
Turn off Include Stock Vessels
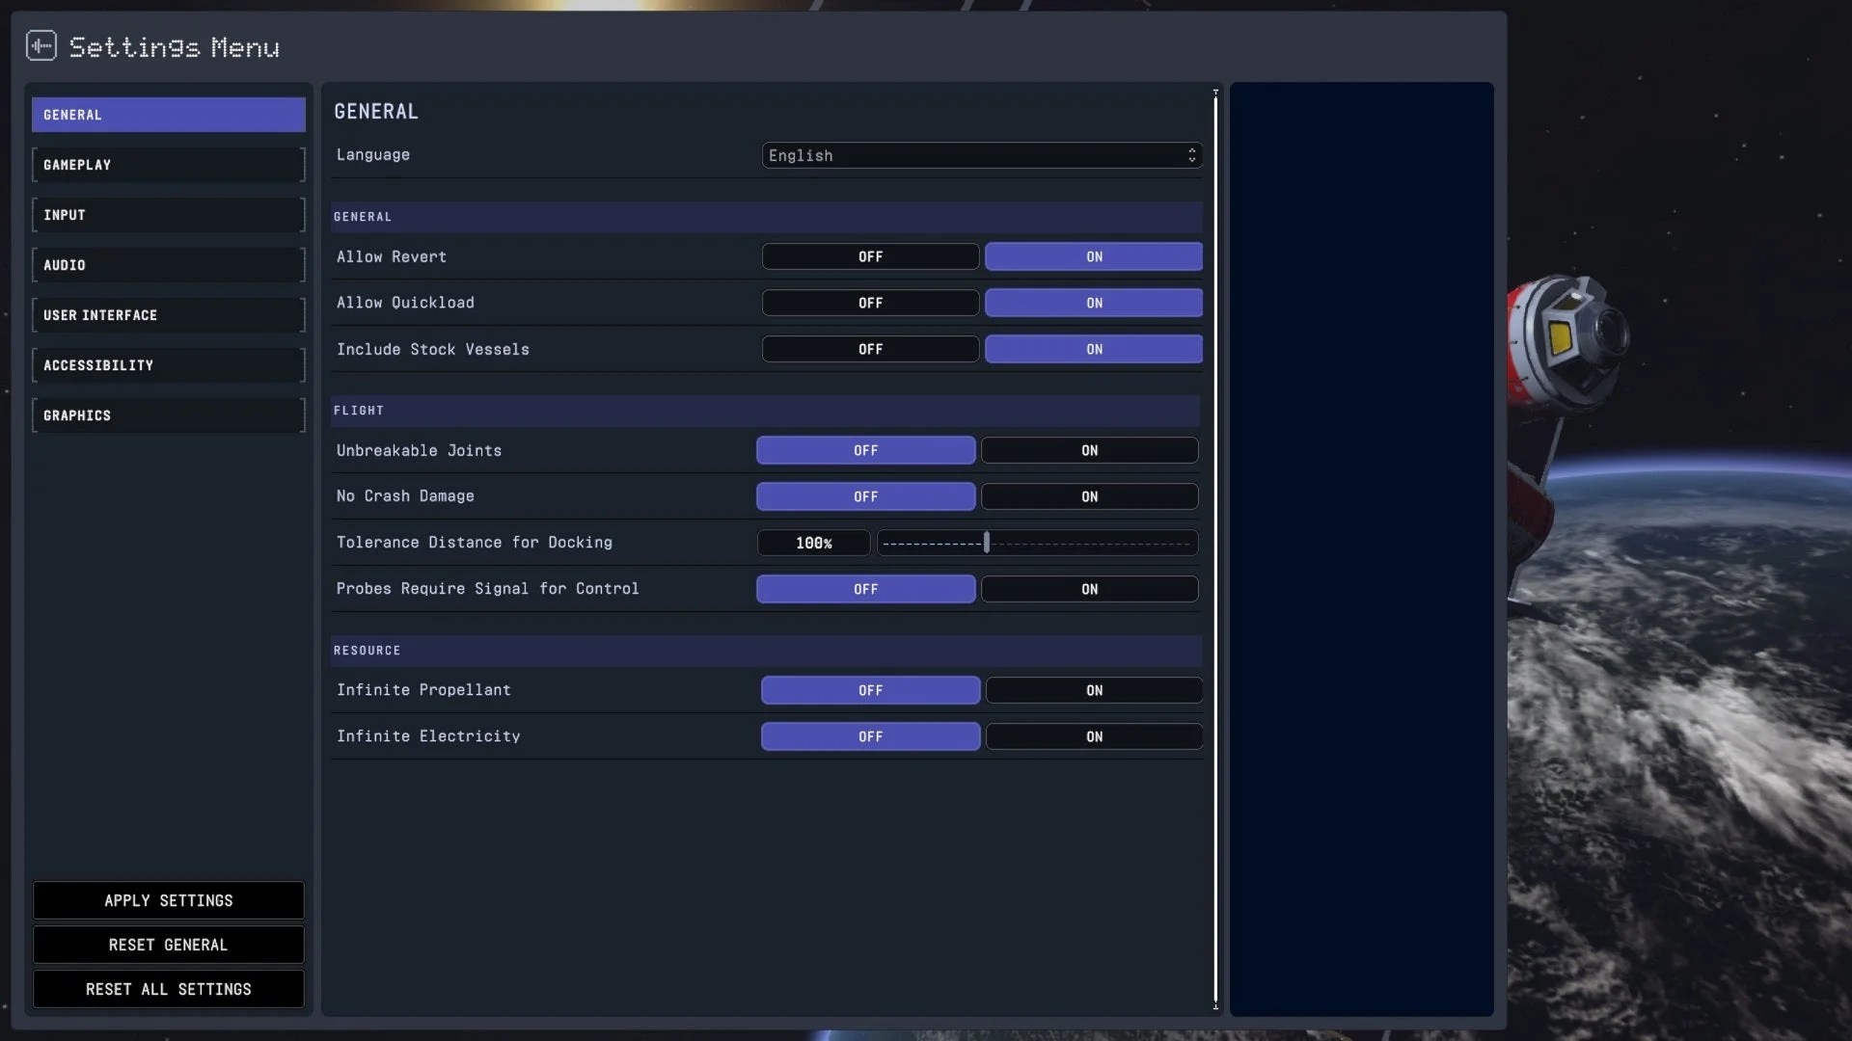click(x=869, y=349)
